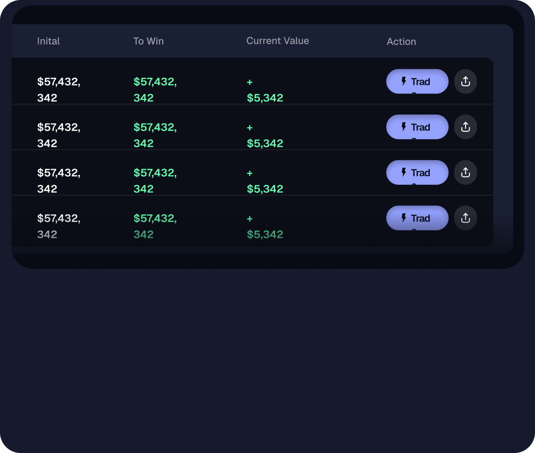Screen dimensions: 535x453
Task: Click the + $5,342 value in the first row
Action: coord(265,90)
